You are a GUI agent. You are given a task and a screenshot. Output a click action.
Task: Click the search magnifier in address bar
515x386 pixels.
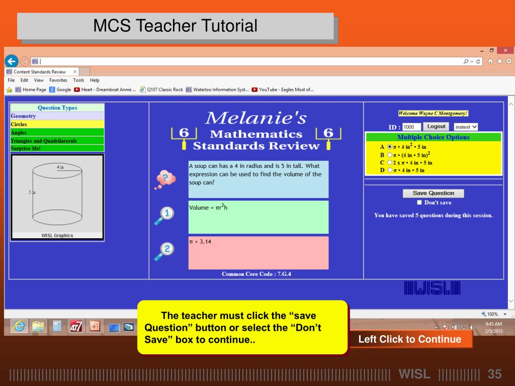[466, 61]
